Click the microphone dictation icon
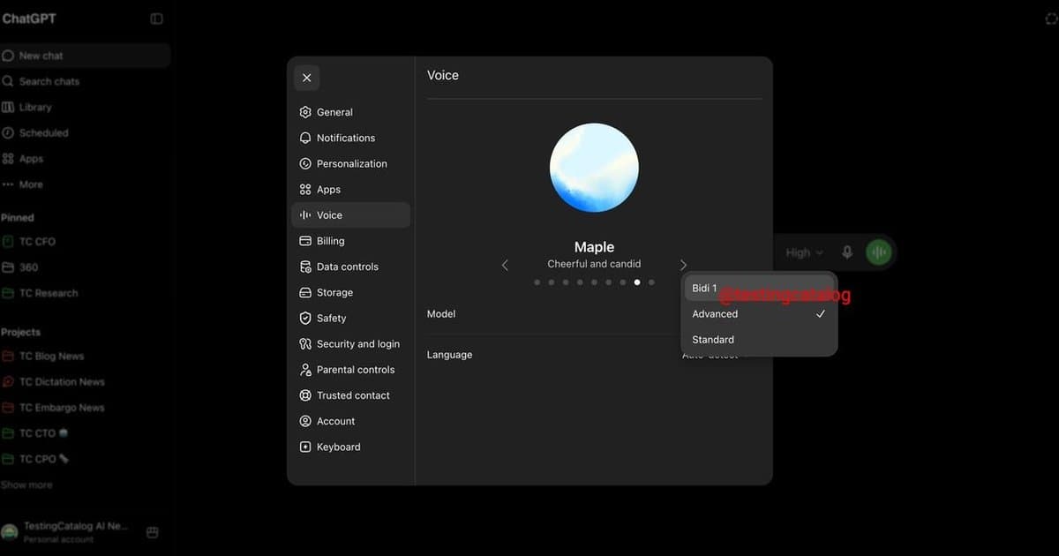The image size is (1059, 556). pos(847,252)
